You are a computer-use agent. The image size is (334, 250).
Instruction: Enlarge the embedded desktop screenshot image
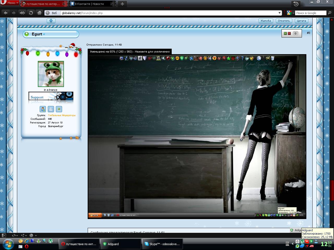tap(197, 136)
